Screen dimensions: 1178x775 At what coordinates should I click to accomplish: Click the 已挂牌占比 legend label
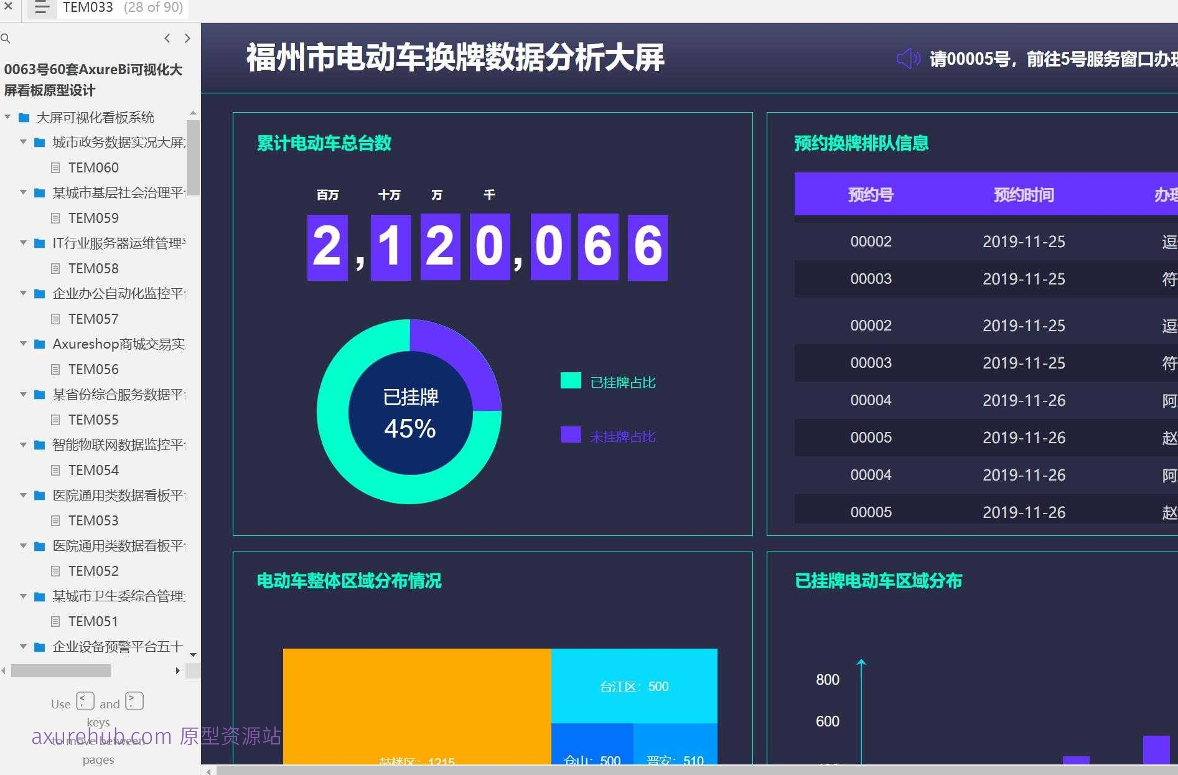click(623, 382)
